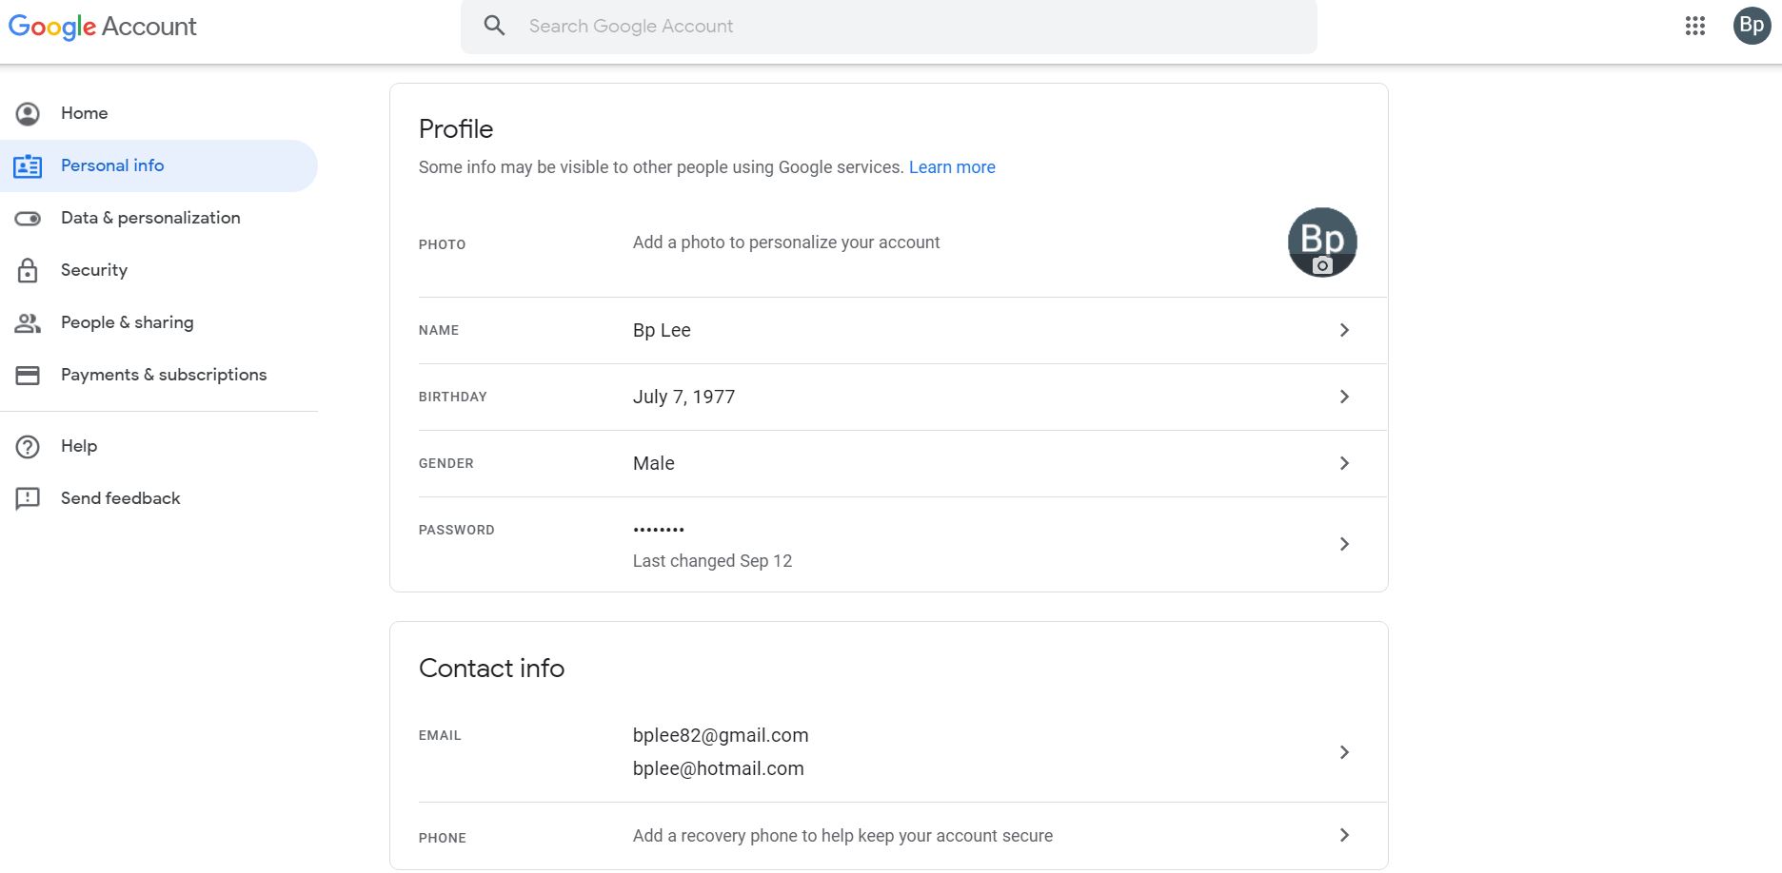
Task: Click the PASSWORD row label
Action: [x=457, y=530]
